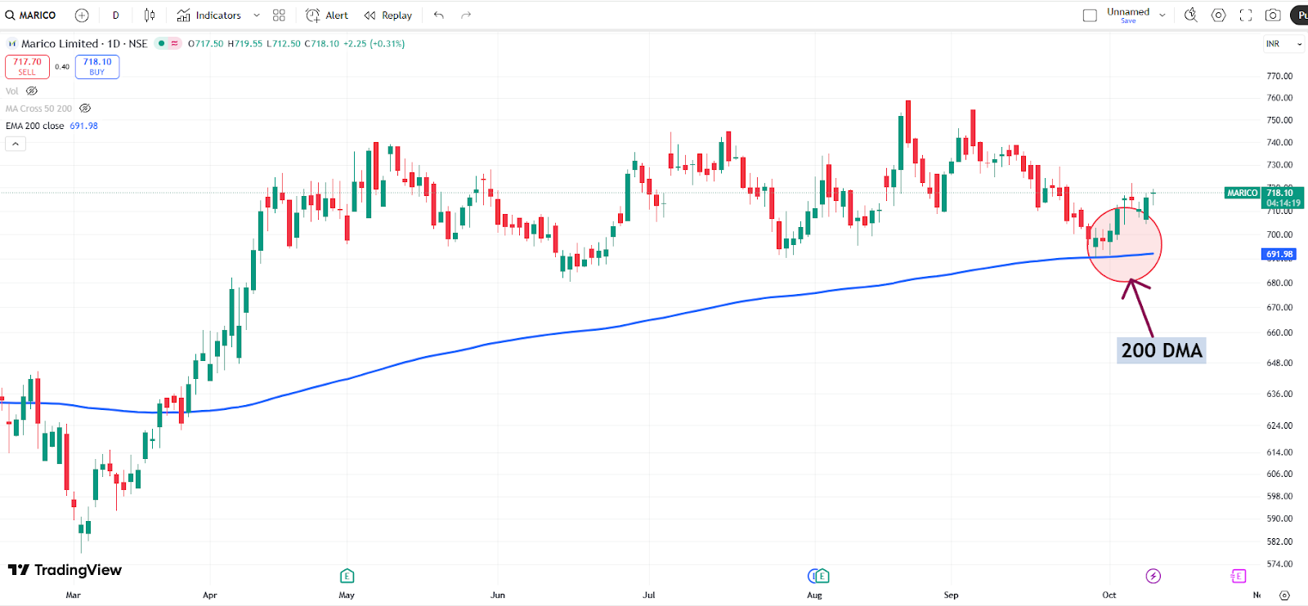Enter fullscreen mode
The width and height of the screenshot is (1308, 606).
1246,16
